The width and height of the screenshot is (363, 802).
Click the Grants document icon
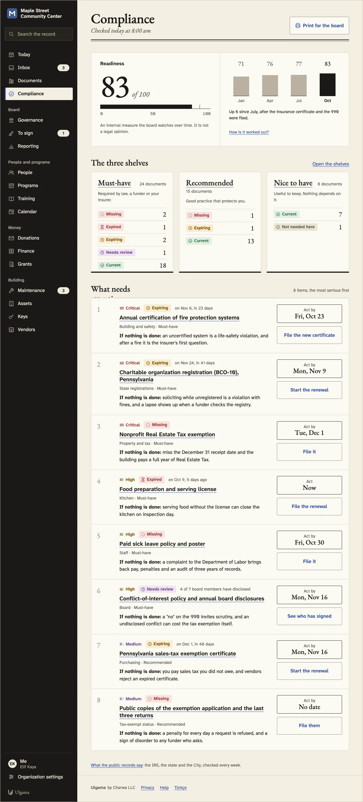[11, 264]
